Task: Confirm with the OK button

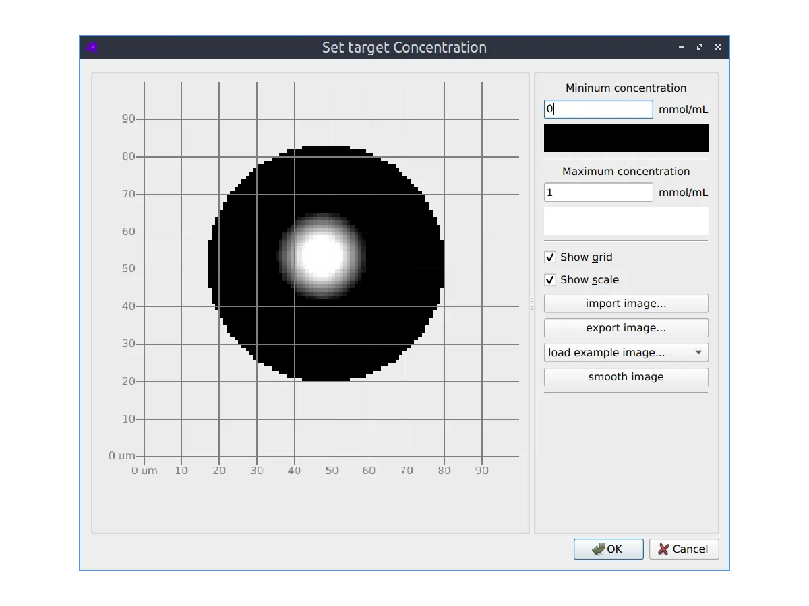Action: (609, 549)
